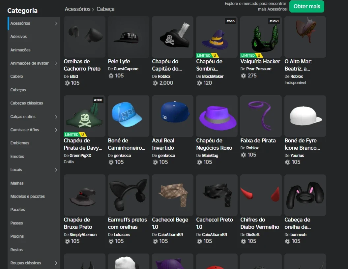Expand the Locais submenu arrow
The height and width of the screenshot is (269, 348).
pyautogui.click(x=56, y=170)
